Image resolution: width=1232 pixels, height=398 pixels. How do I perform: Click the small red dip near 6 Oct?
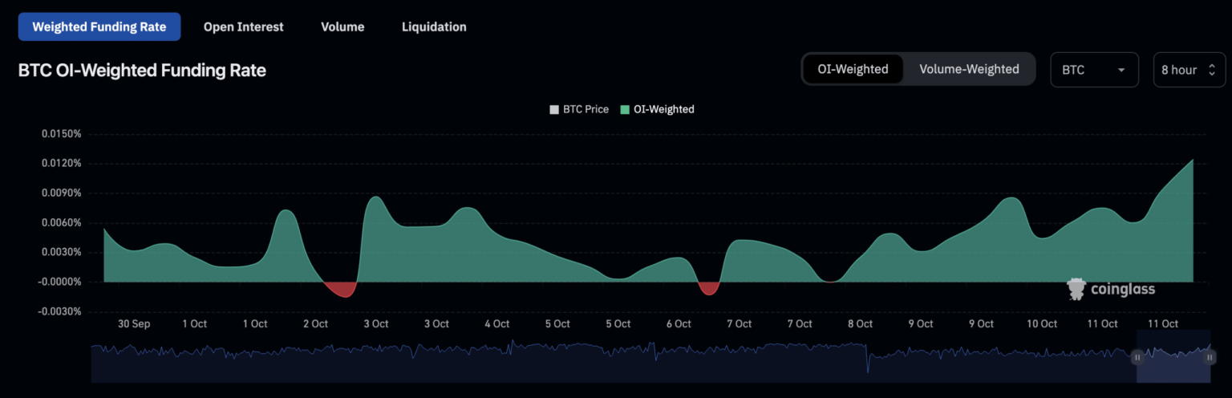click(709, 288)
